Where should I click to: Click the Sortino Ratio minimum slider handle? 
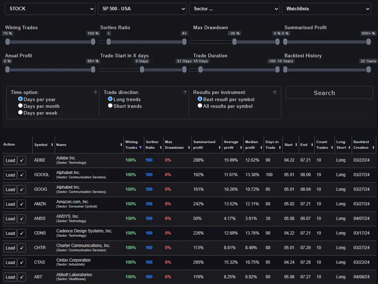(109, 42)
